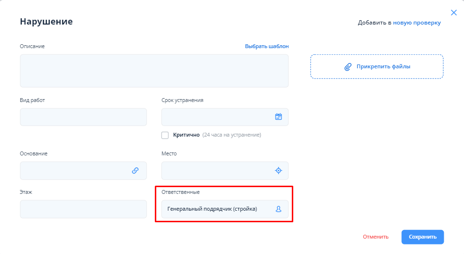Click the Выбрать шаблон link
This screenshot has width=464, height=254.
point(267,46)
